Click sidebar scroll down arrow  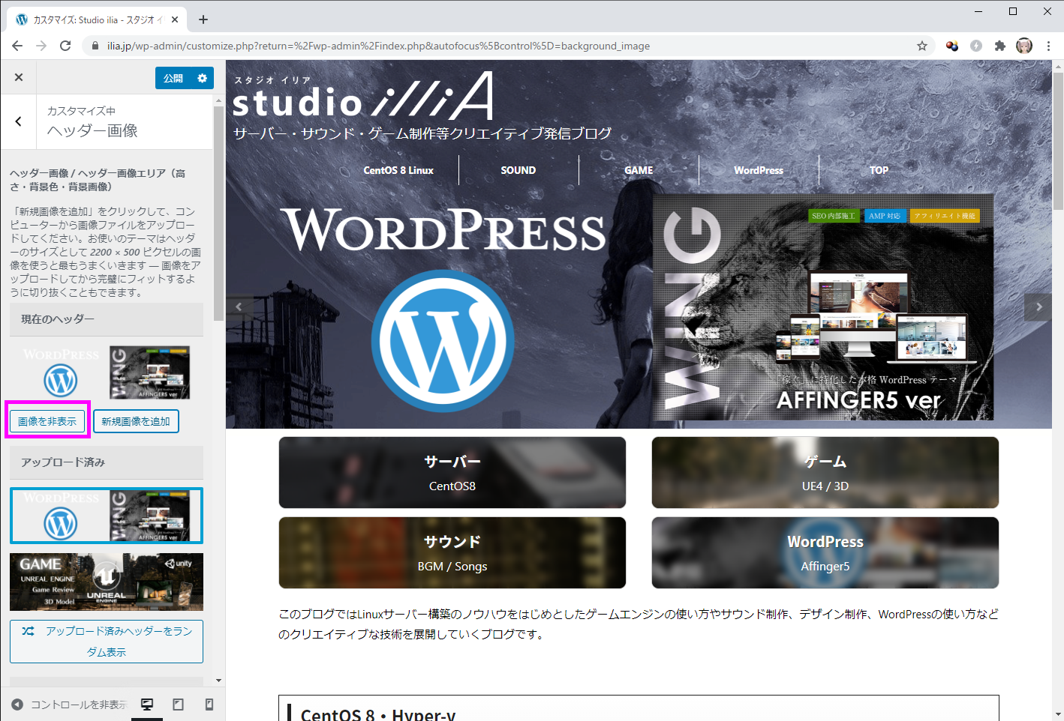click(x=219, y=681)
